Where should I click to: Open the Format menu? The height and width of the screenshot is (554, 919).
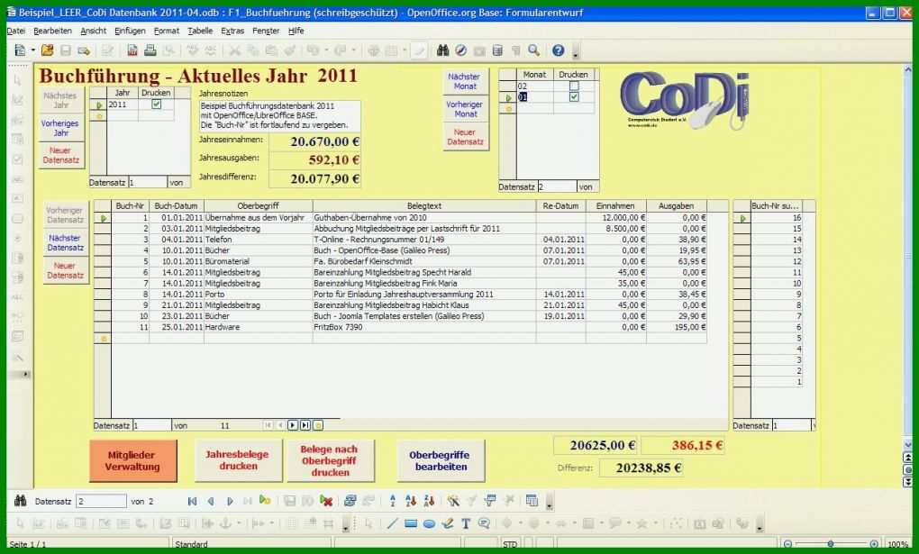(x=167, y=31)
